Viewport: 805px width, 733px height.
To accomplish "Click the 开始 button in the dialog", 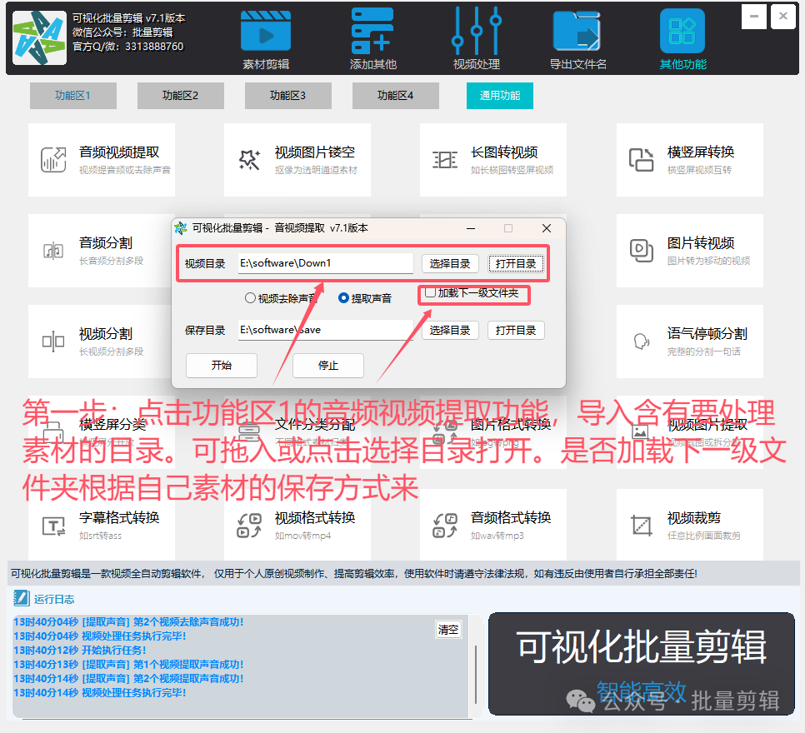I will (x=222, y=366).
